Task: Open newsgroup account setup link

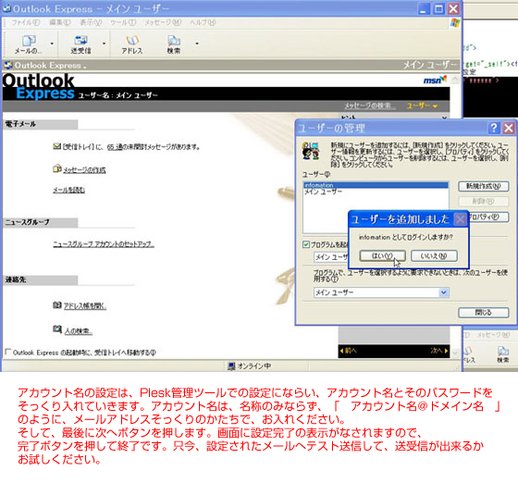Action: (x=104, y=244)
